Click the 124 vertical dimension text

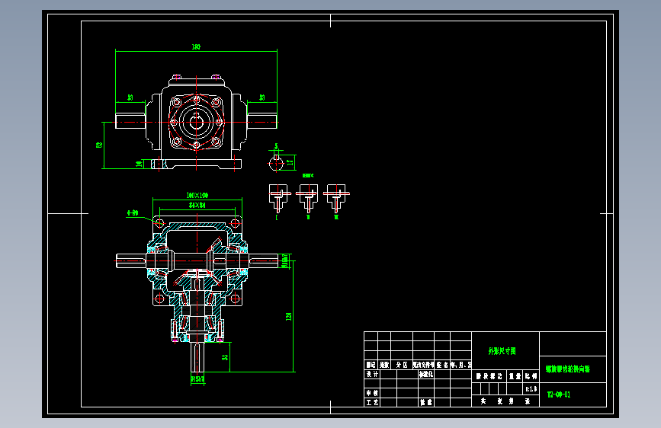click(289, 317)
